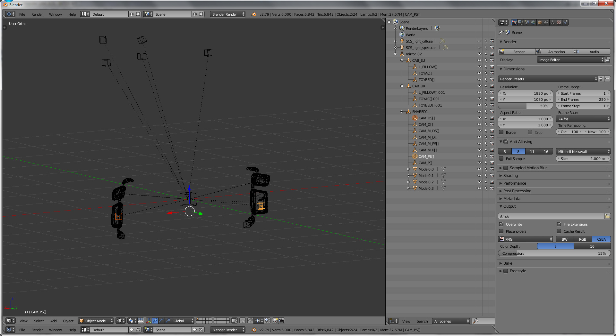Toggle selectability arrow for SHARED1
The height and width of the screenshot is (336, 616).
click(486, 111)
